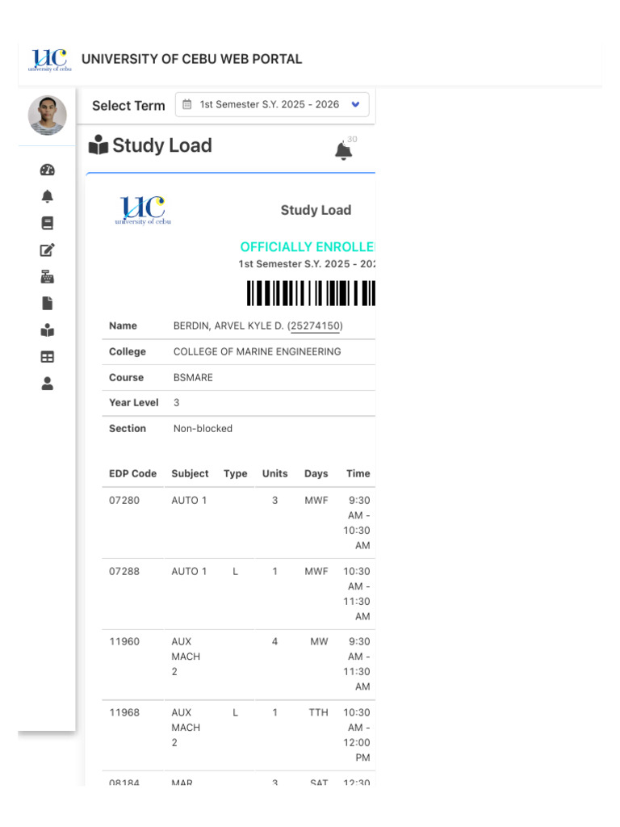Open the dashboard gauge icon in sidebar
This screenshot has width=620, height=827.
pos(48,170)
